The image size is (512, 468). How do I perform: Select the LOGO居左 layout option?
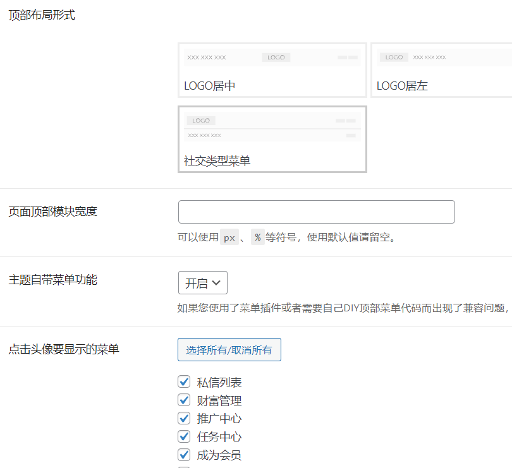[x=441, y=70]
